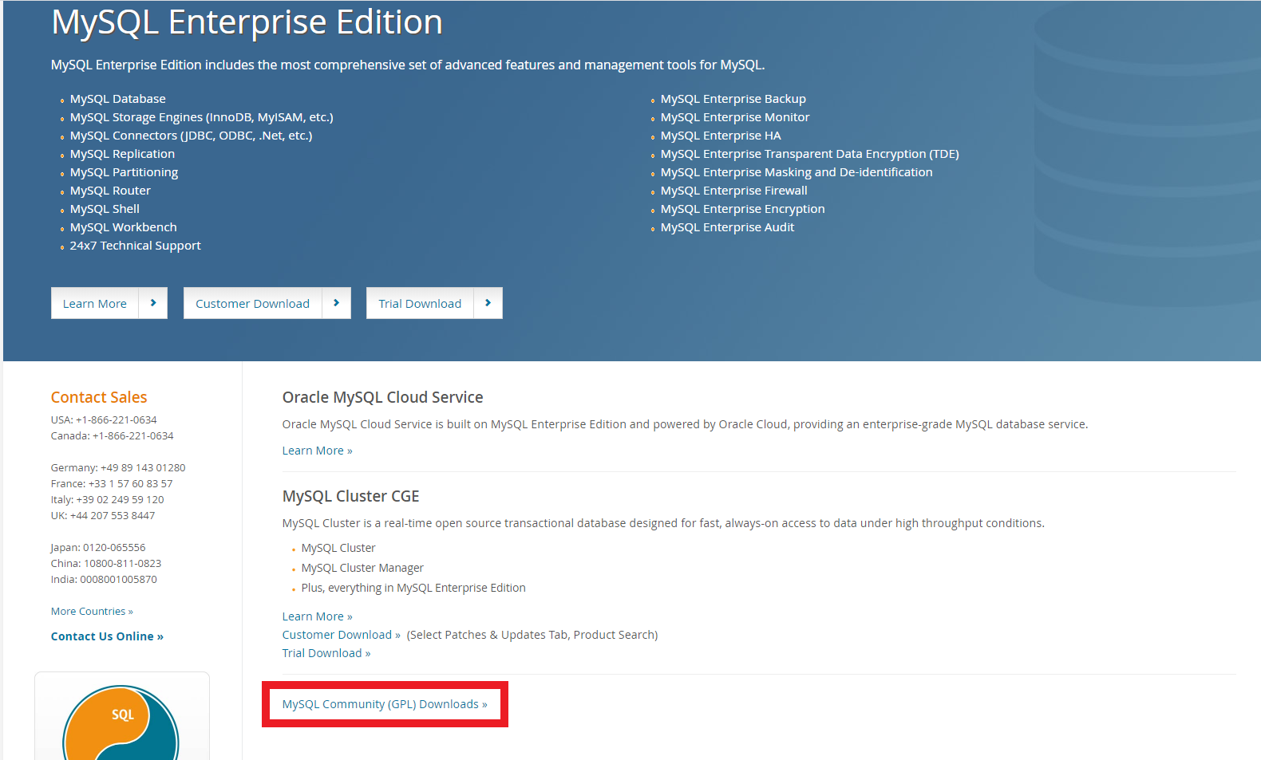The image size is (1261, 760).
Task: Open Learn More under Oracle MySQL Cloud Service
Action: [x=317, y=451]
